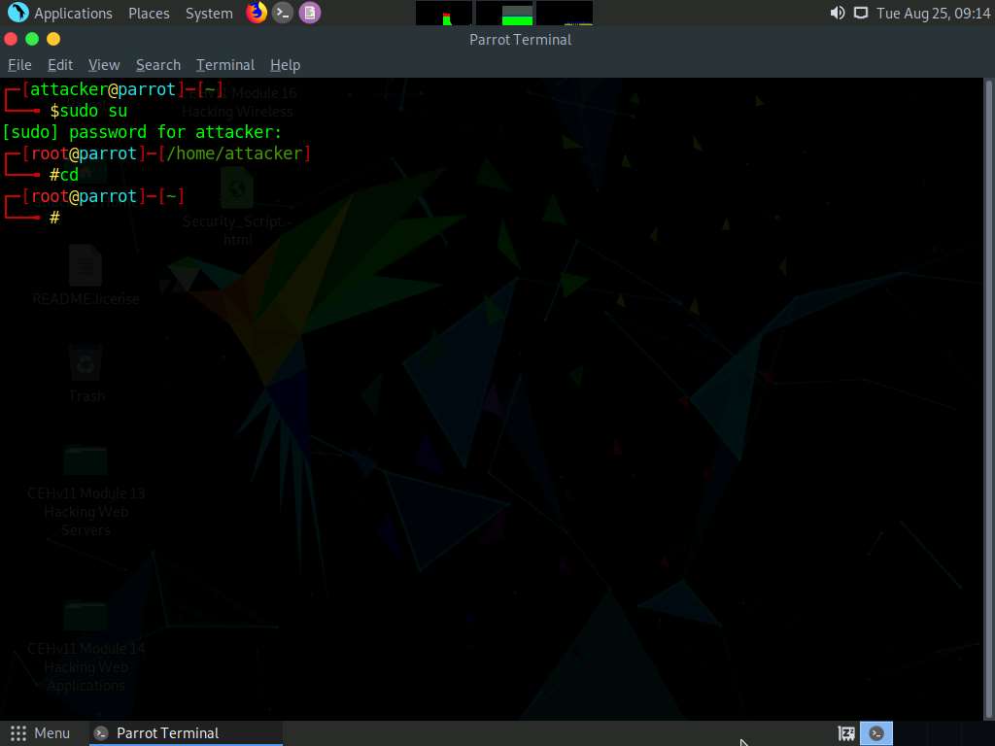The image size is (995, 746).
Task: Click the '/home/attacker' path in prompt
Action: [235, 153]
